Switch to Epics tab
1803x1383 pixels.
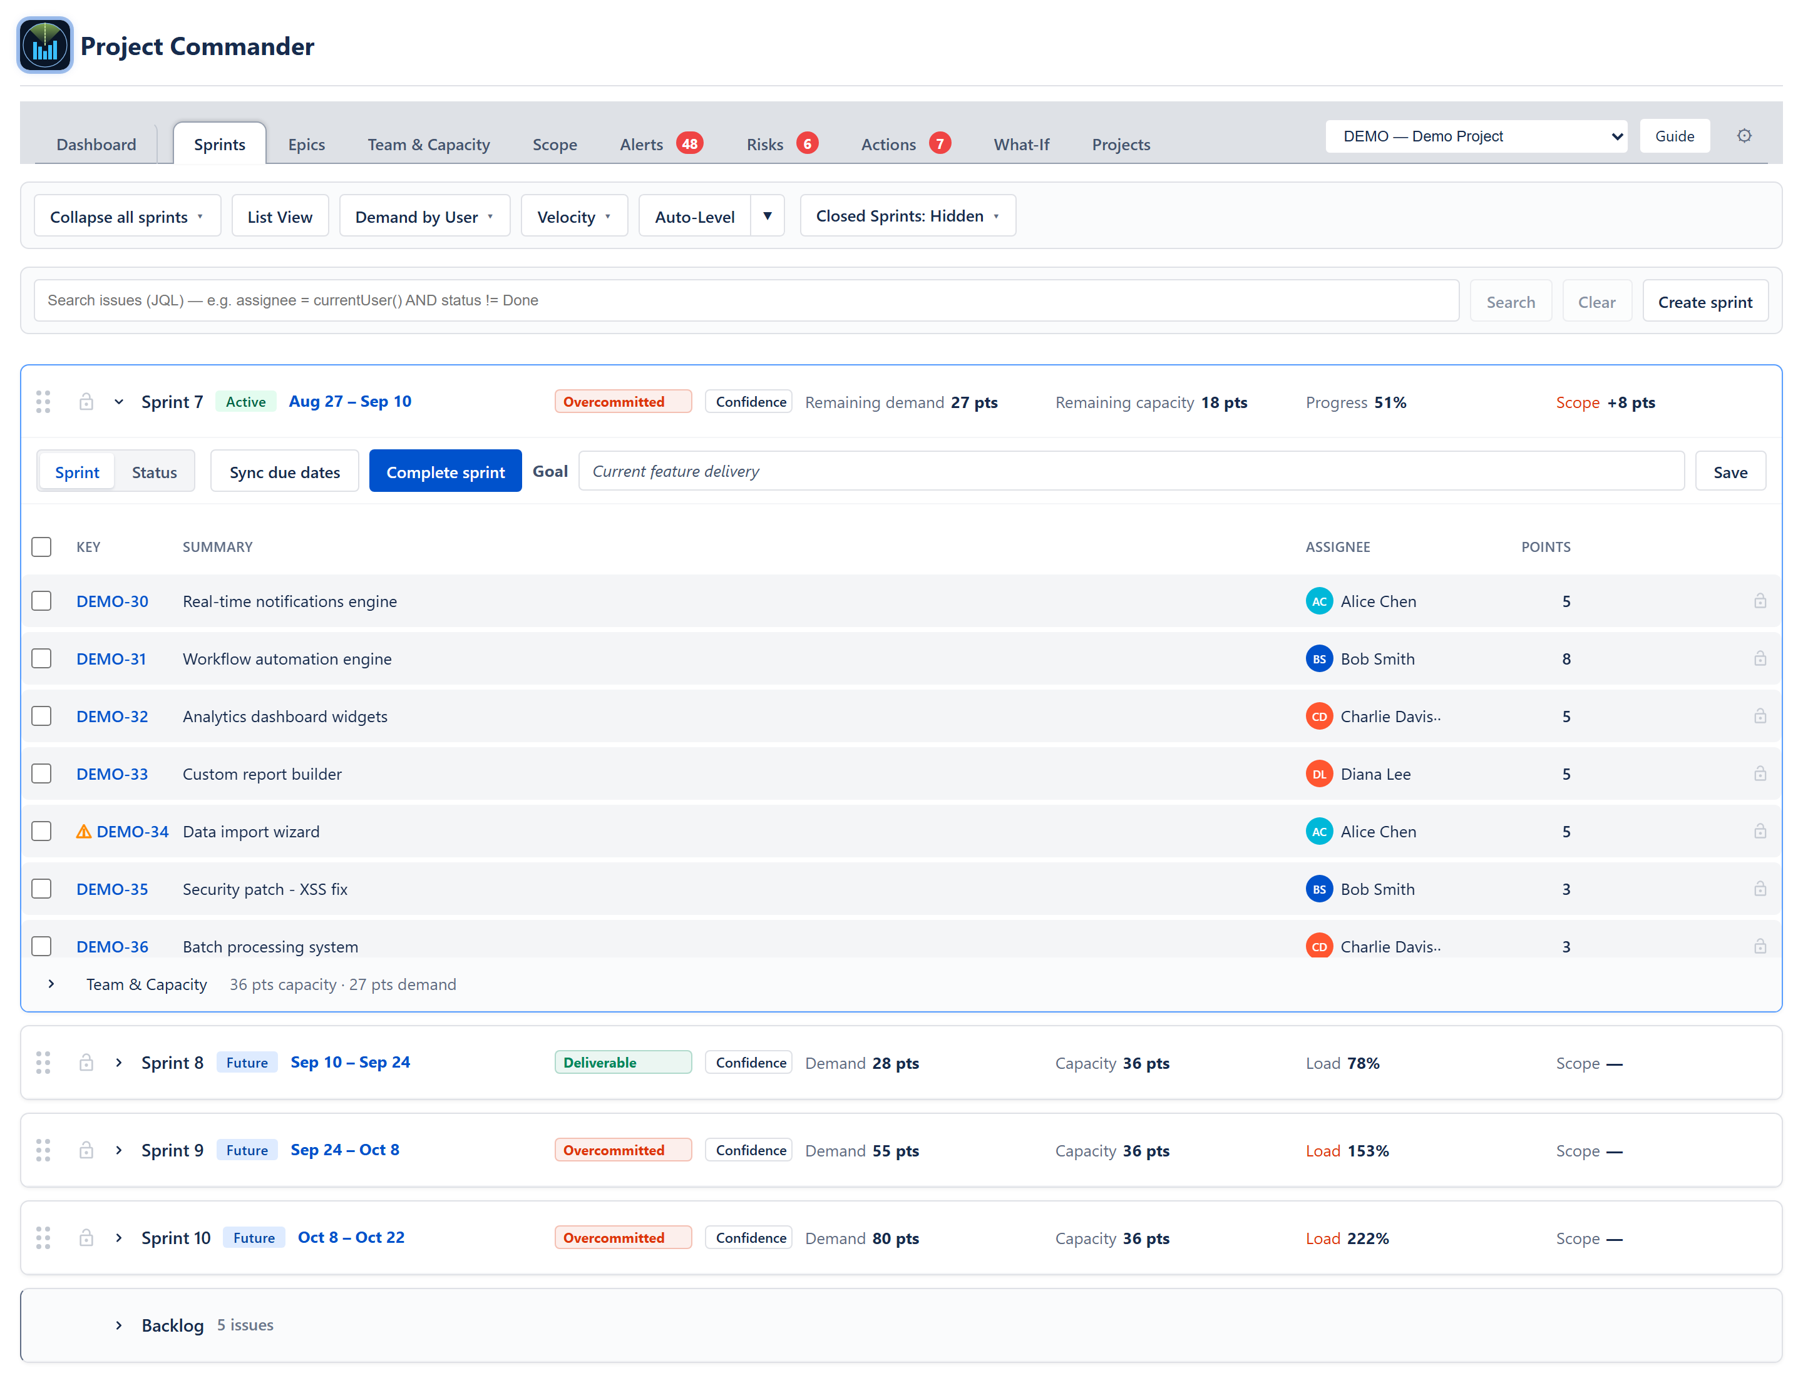(x=306, y=144)
